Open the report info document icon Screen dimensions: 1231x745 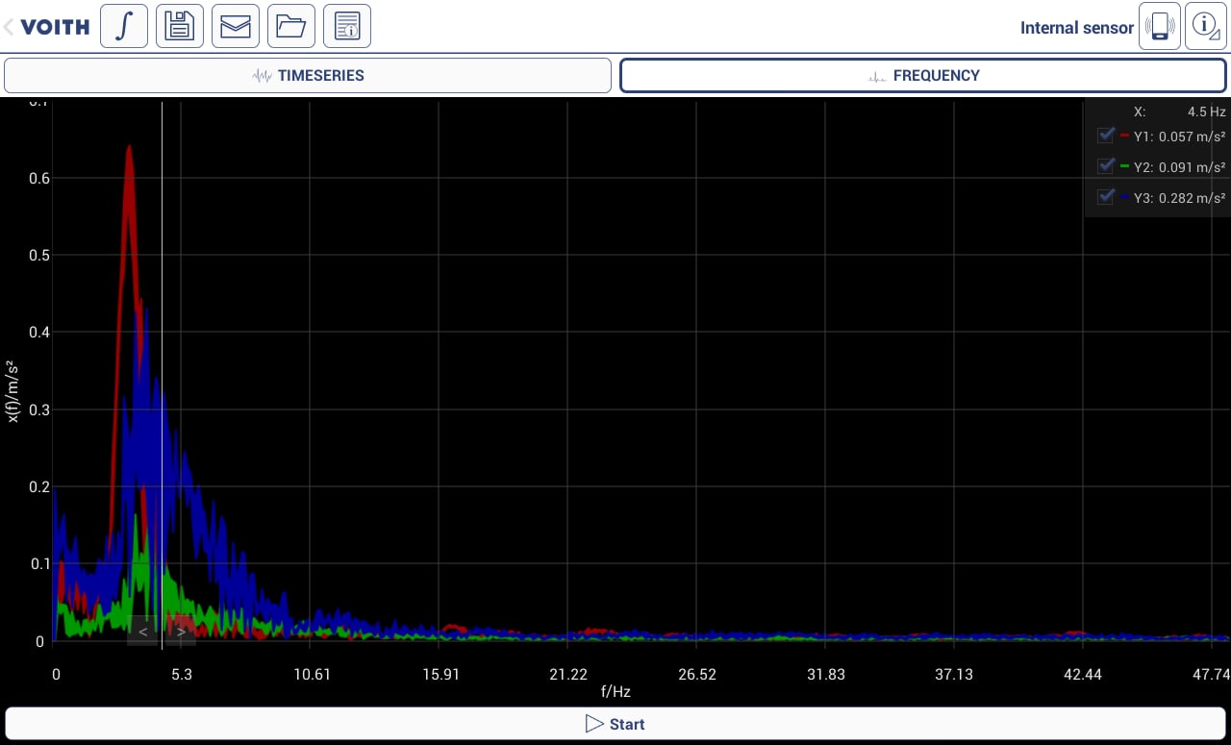347,26
